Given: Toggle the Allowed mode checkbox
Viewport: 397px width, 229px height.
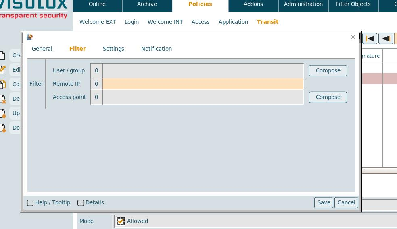Looking at the screenshot, I should (x=120, y=221).
